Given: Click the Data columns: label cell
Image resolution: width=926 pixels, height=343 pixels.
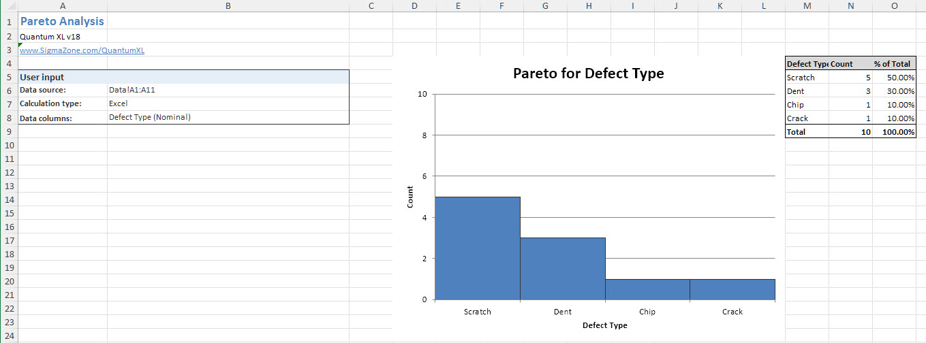Looking at the screenshot, I should pyautogui.click(x=63, y=118).
